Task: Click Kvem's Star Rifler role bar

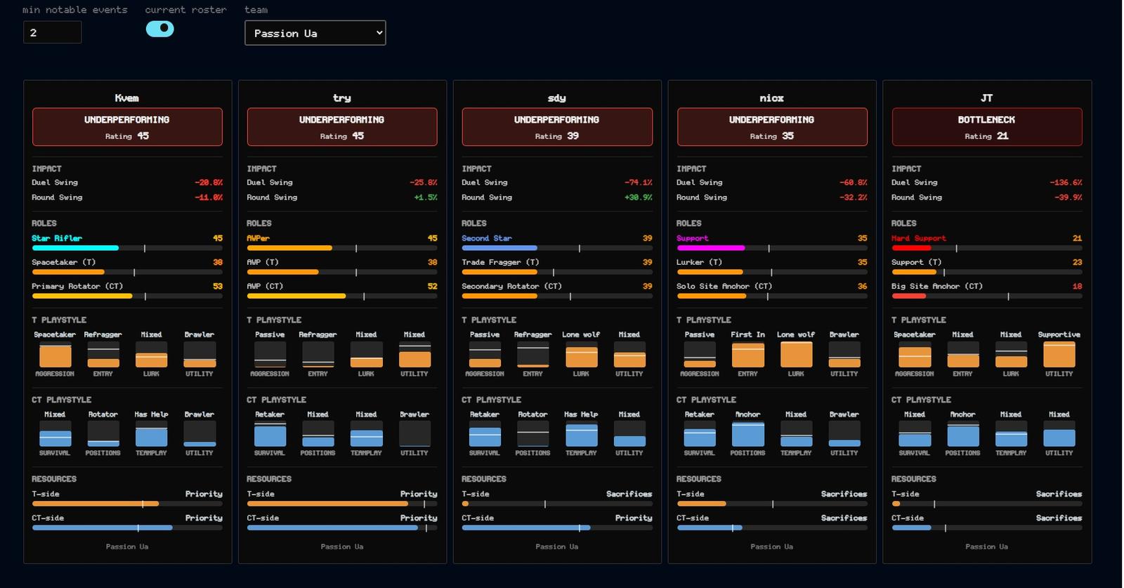Action: (127, 248)
